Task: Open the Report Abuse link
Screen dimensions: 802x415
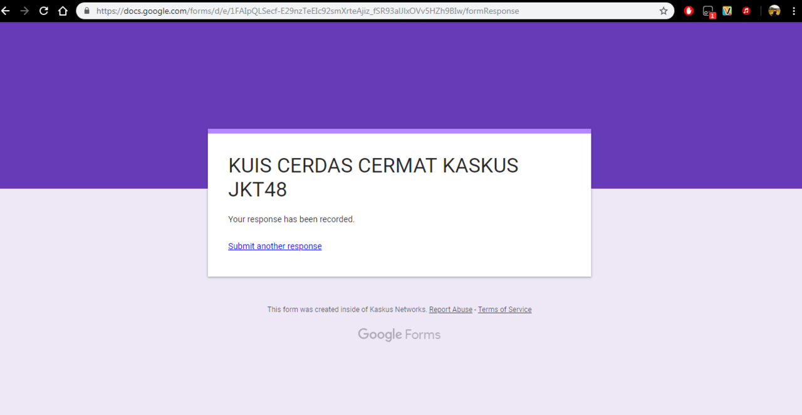Action: pos(450,309)
